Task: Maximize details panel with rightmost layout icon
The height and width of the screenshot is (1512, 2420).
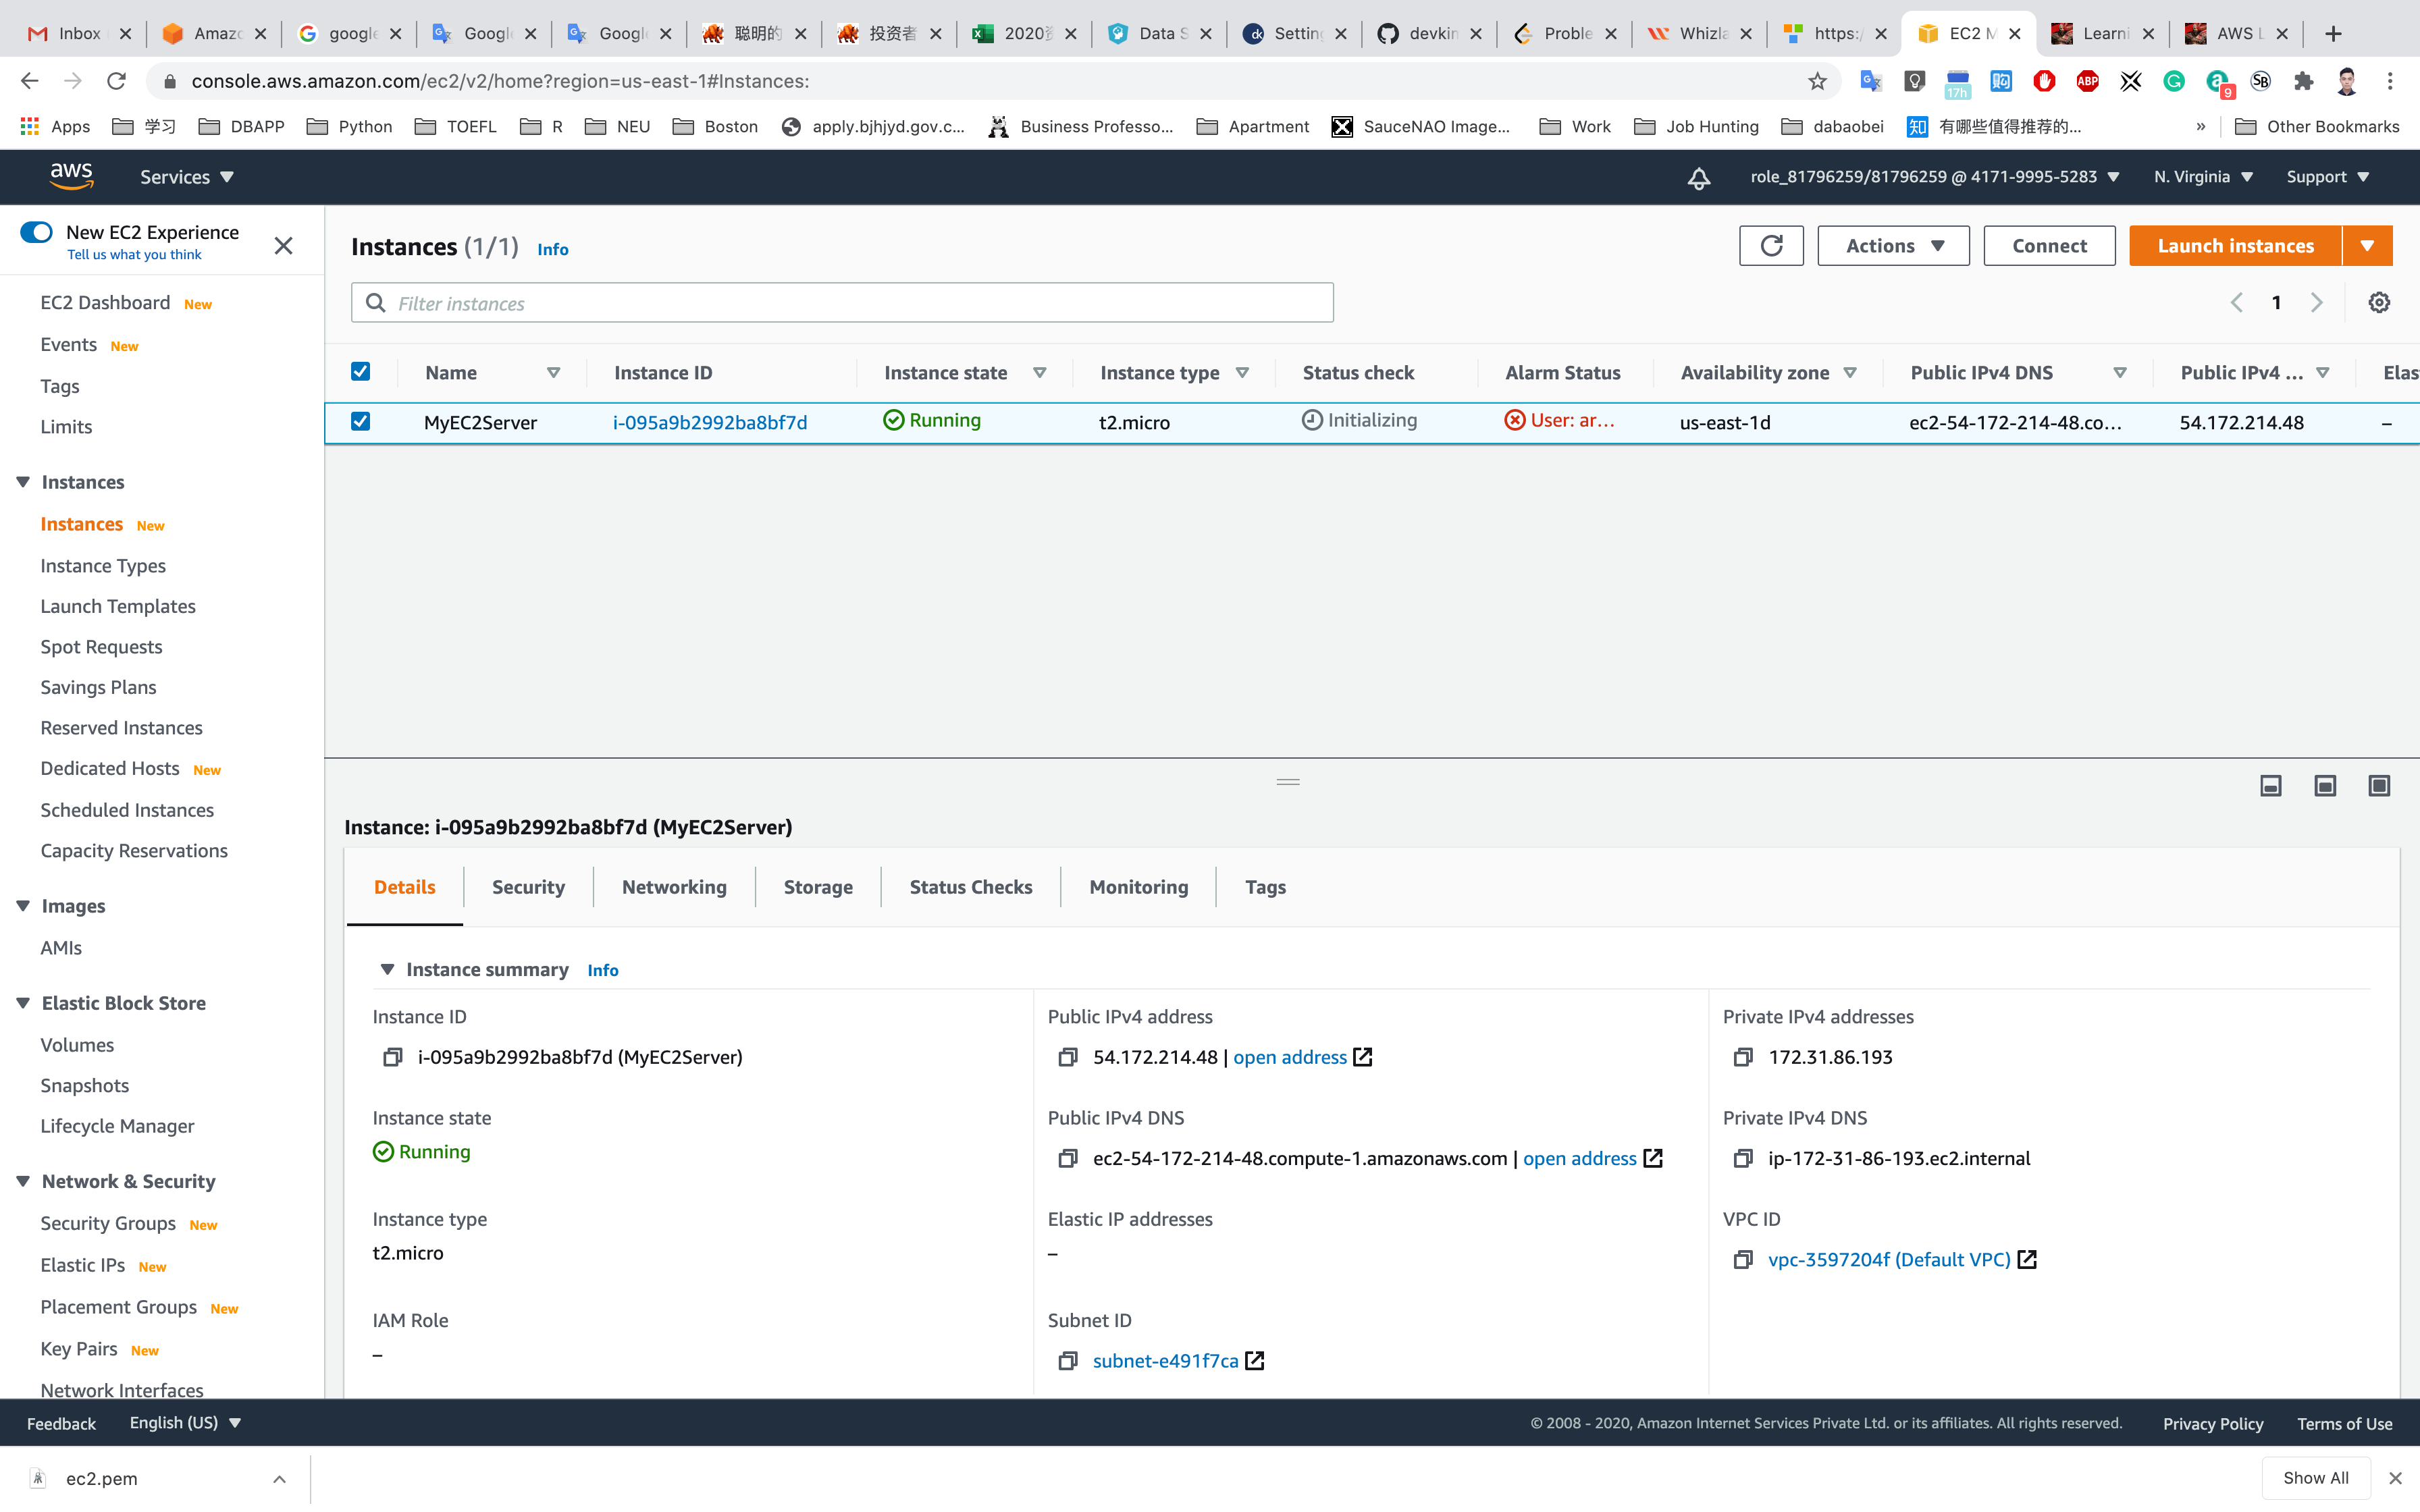Action: (x=2379, y=786)
